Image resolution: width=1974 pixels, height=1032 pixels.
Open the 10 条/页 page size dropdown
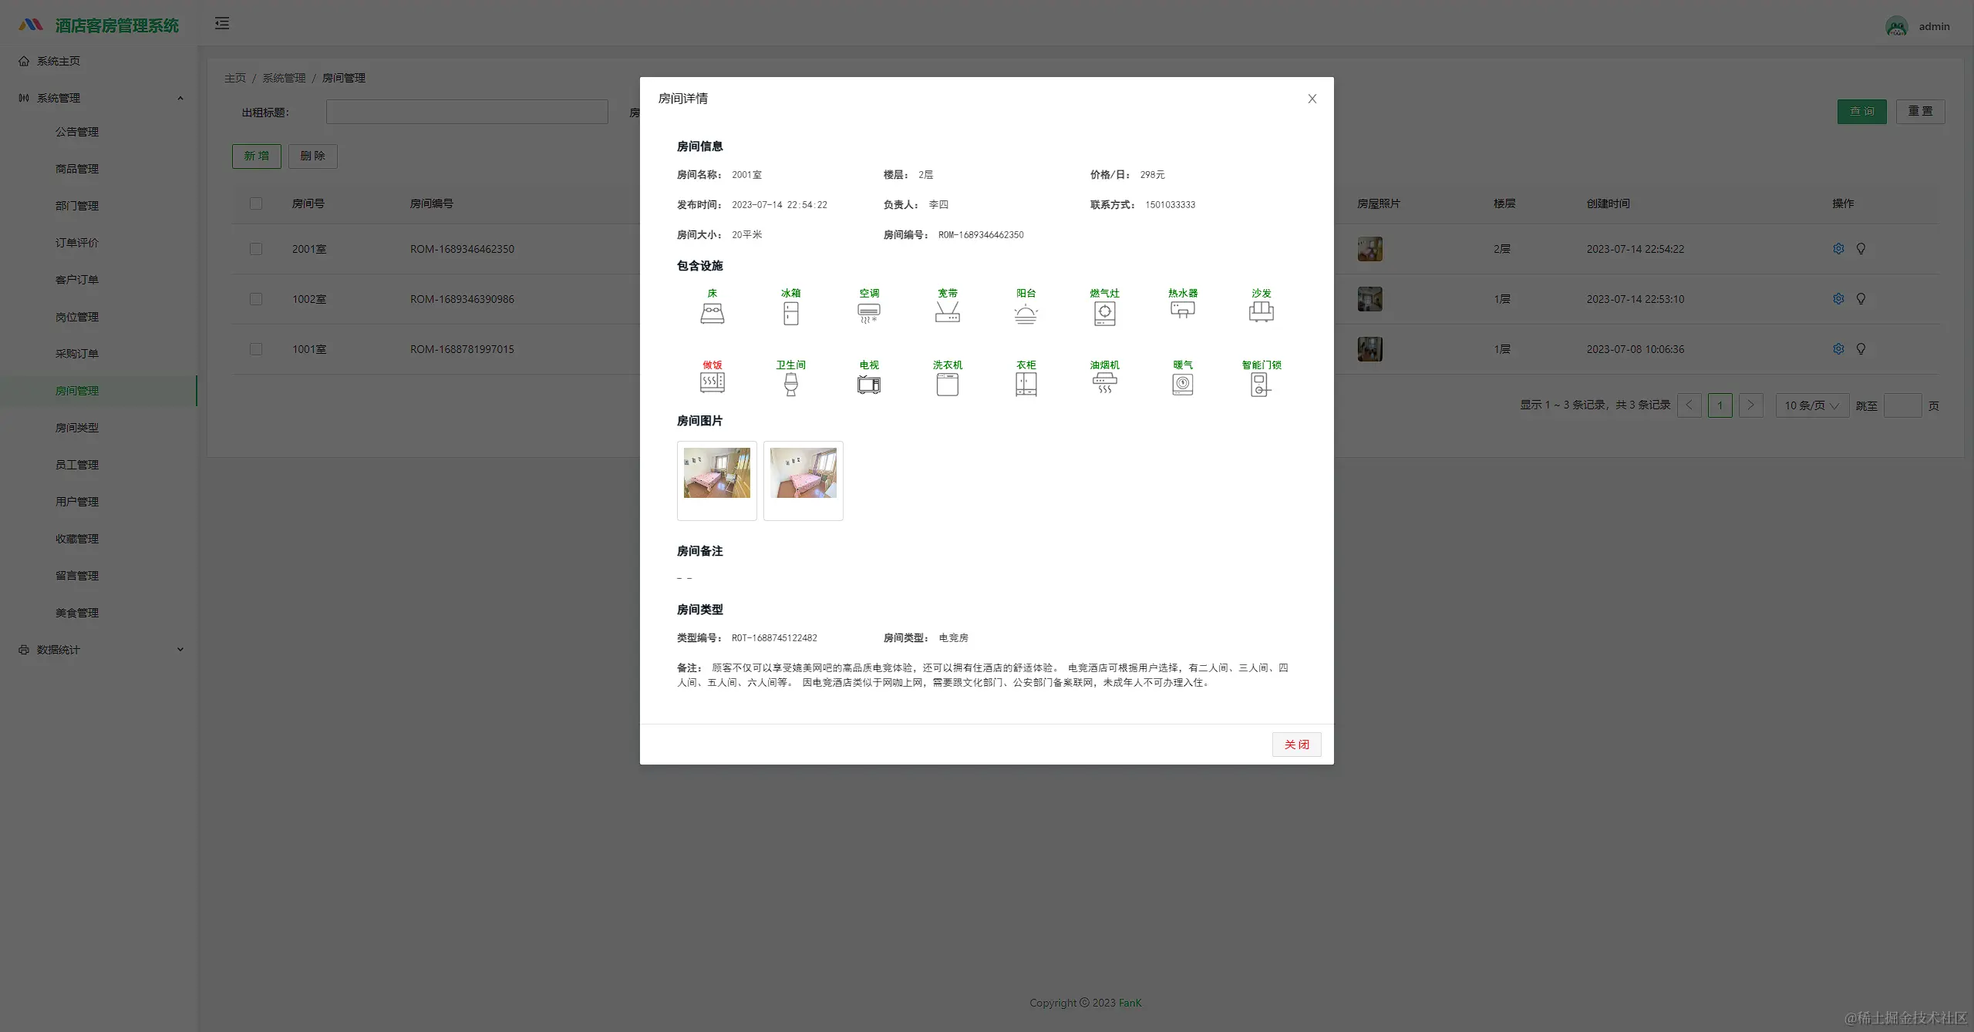1811,405
